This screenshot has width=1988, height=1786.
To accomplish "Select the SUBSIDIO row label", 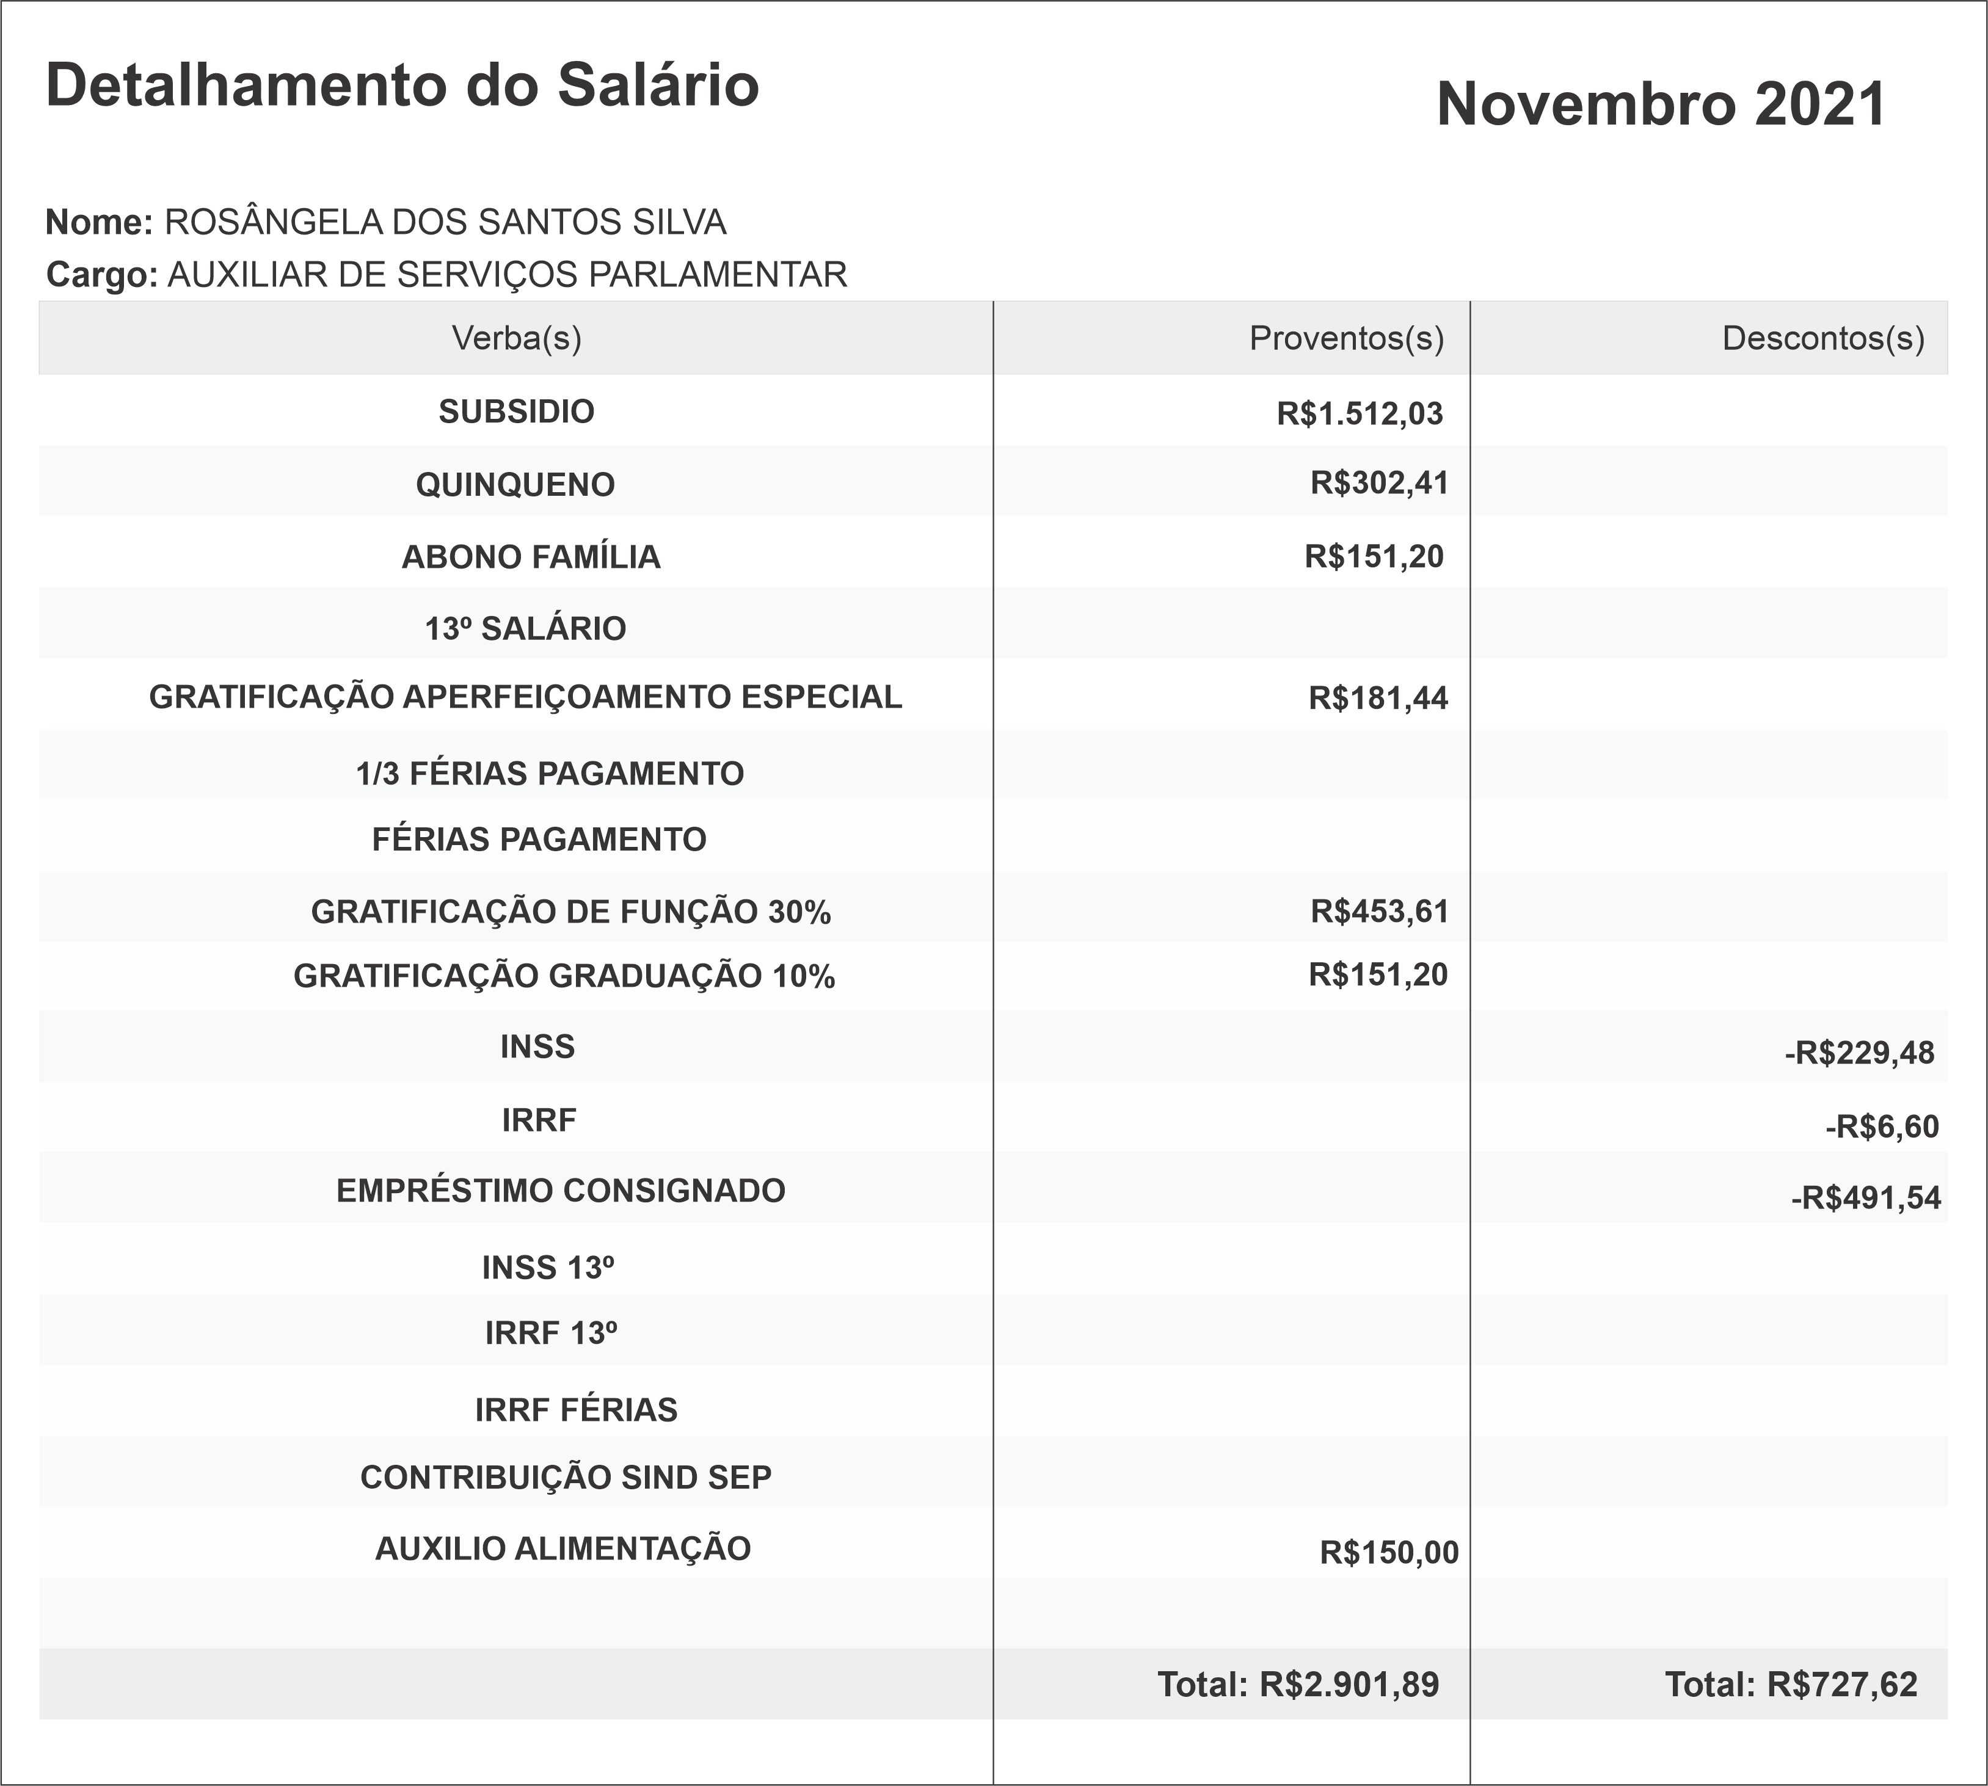I will pos(516,412).
